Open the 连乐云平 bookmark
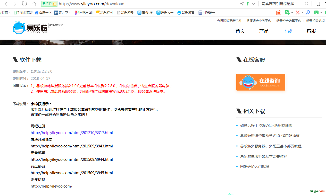Screen dimensions: 326x195 [x=165, y=12]
